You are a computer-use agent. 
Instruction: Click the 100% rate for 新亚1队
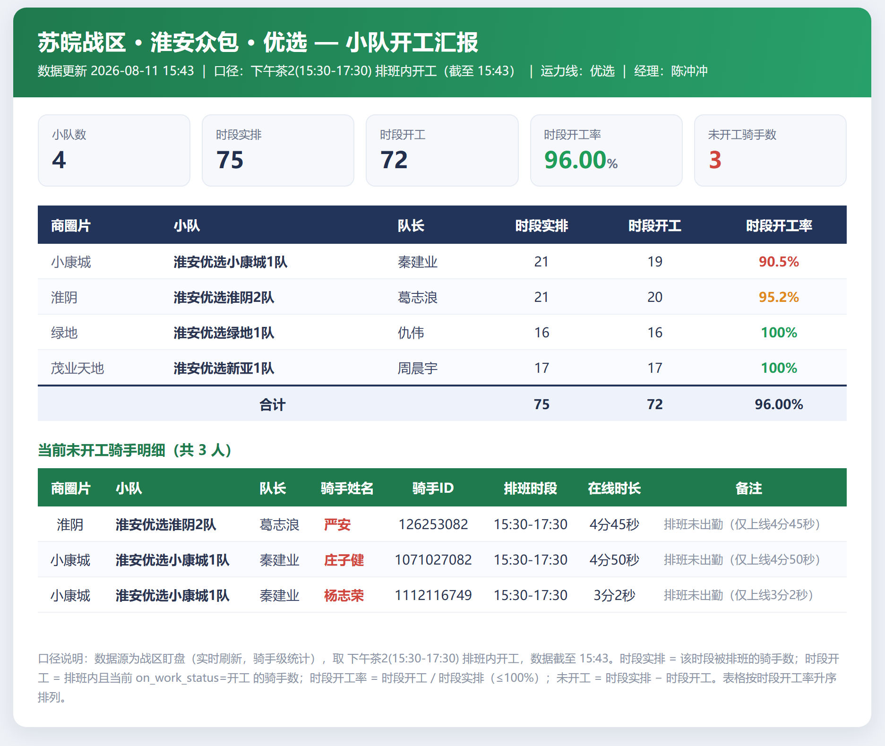click(779, 368)
